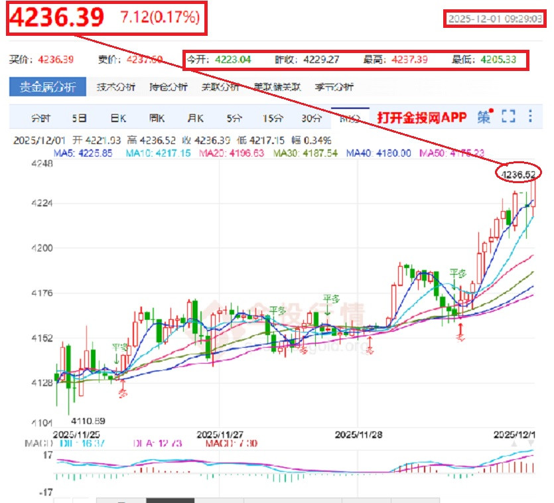The width and height of the screenshot is (554, 503).
Task: Click the 打开金投网APP link
Action: (423, 117)
